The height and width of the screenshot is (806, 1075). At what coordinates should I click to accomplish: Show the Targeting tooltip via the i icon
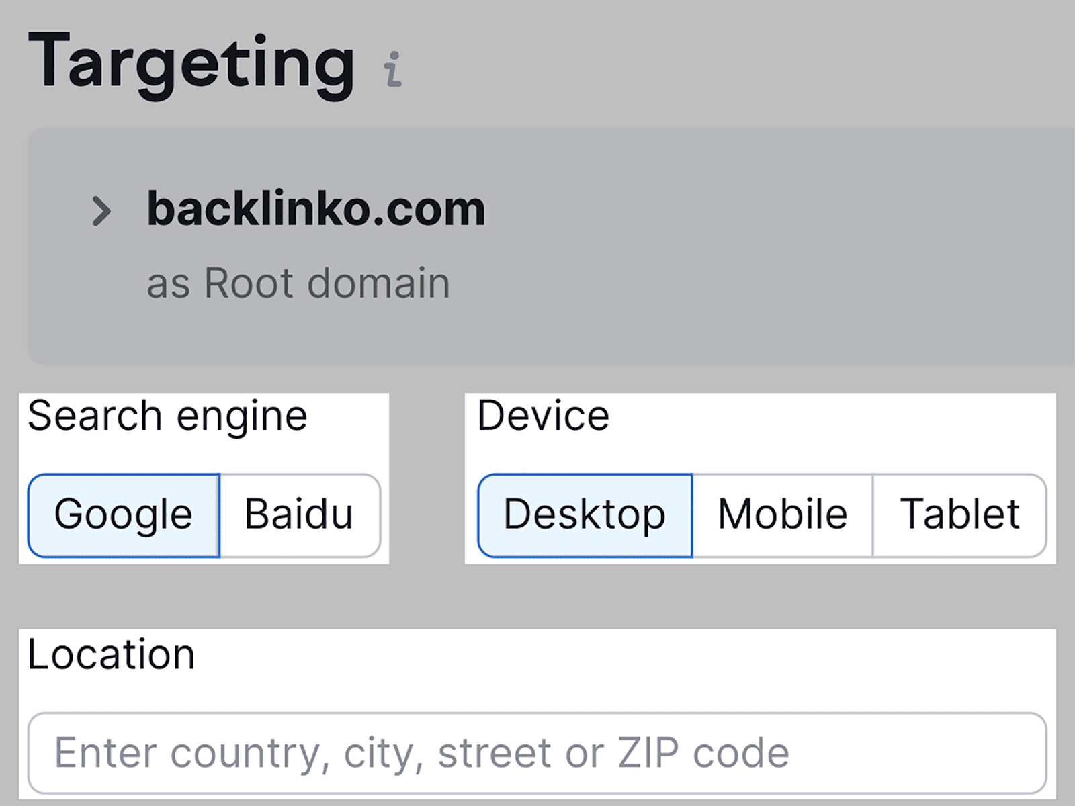(393, 69)
